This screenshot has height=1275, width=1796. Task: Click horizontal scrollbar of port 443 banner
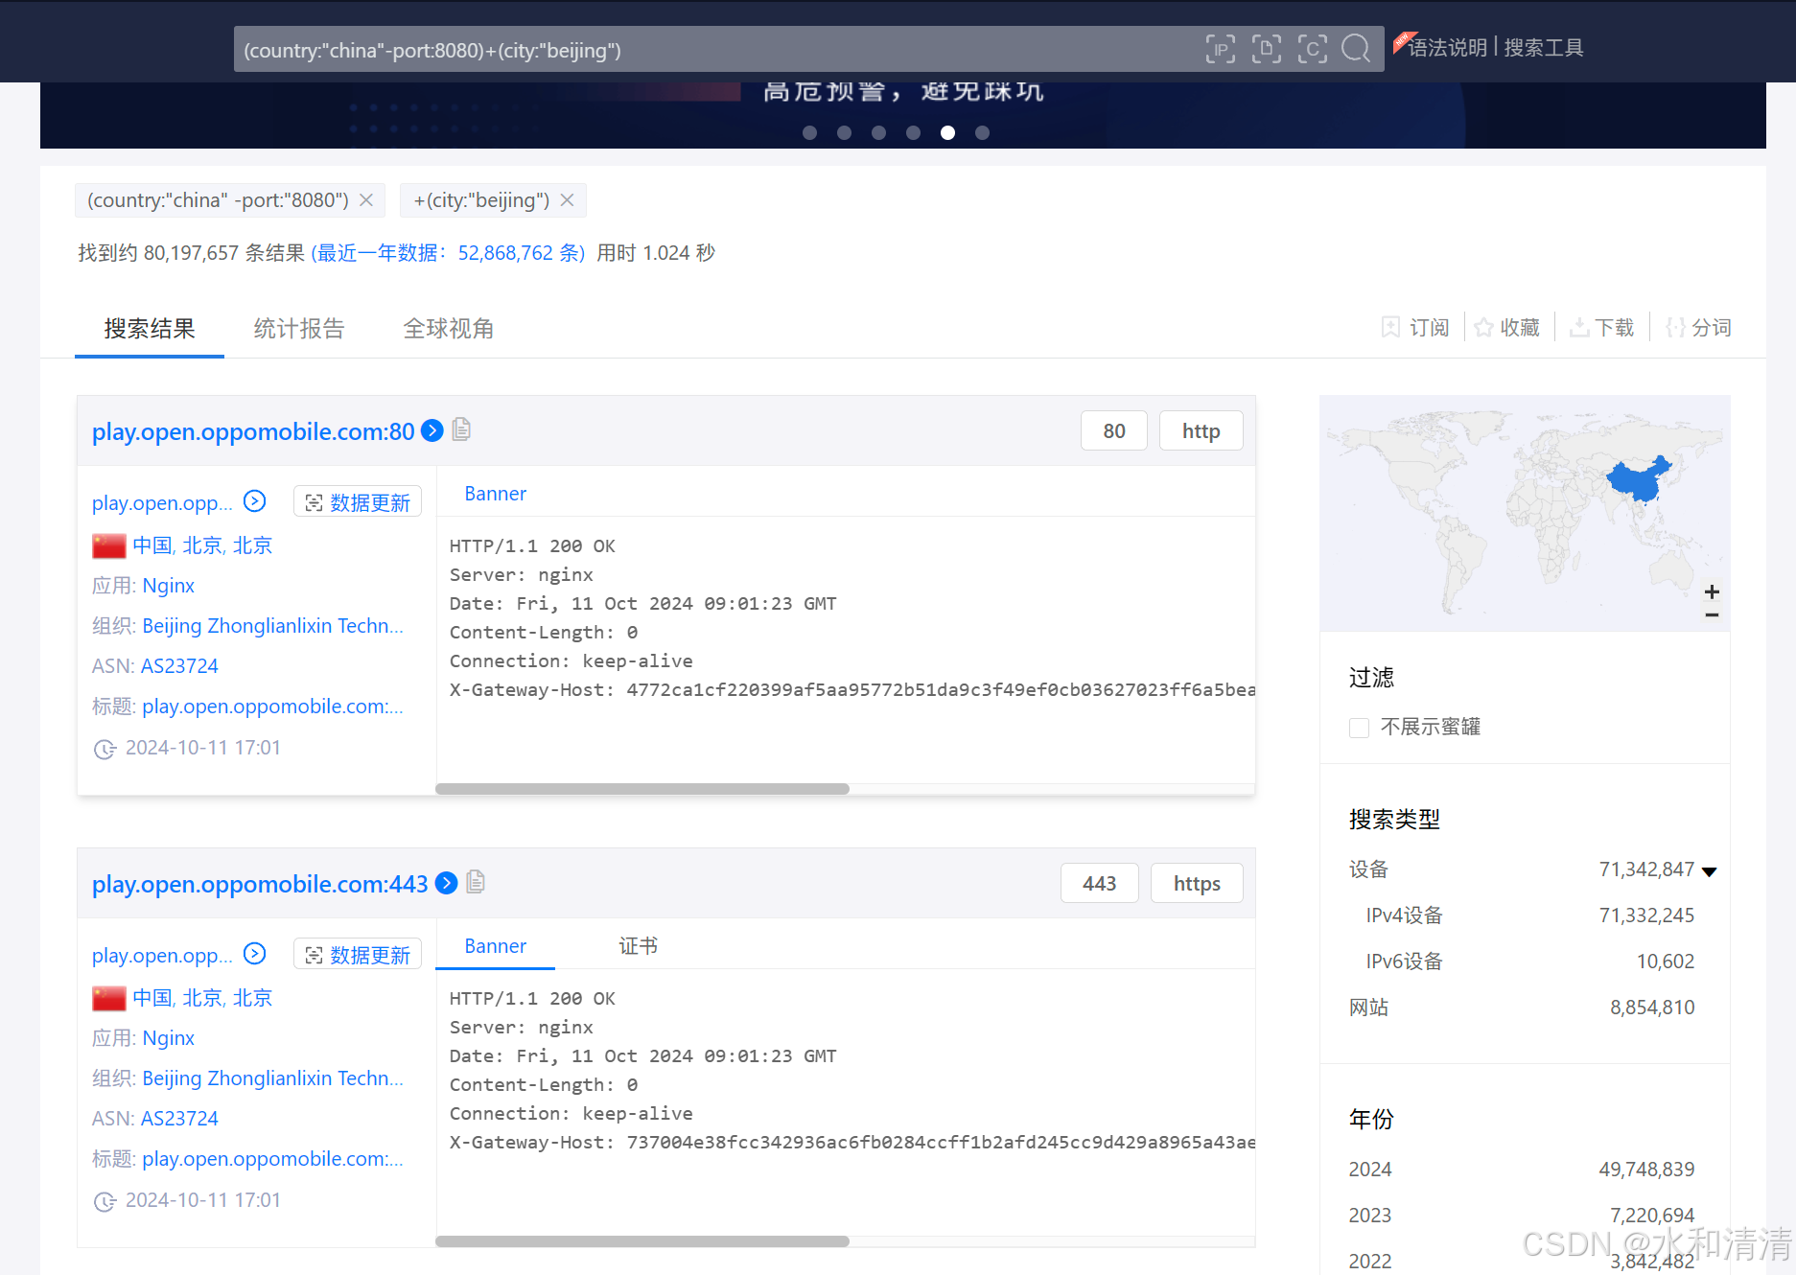pyautogui.click(x=642, y=1241)
